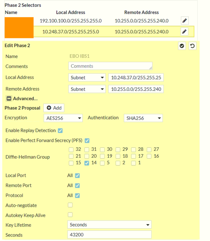Image resolution: width=210 pixels, height=241 pixels.
Task: Check Diffie-Hellman Group 17
Action: click(x=134, y=156)
